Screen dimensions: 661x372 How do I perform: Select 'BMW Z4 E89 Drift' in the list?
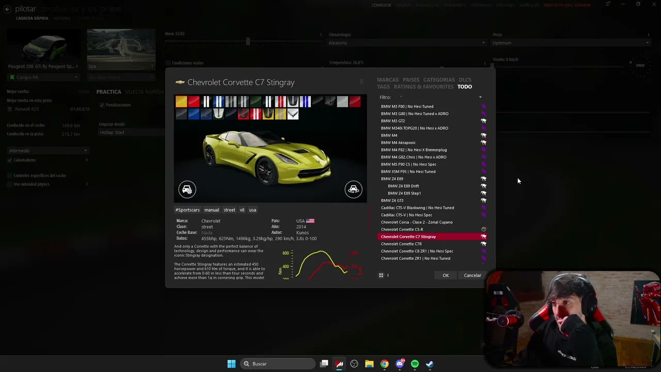[x=432, y=186]
